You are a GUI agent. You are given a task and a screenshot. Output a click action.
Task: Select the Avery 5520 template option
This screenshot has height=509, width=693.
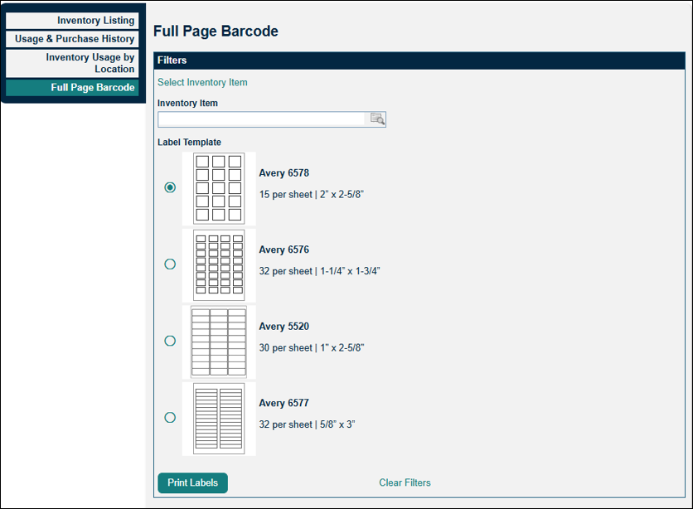(170, 341)
